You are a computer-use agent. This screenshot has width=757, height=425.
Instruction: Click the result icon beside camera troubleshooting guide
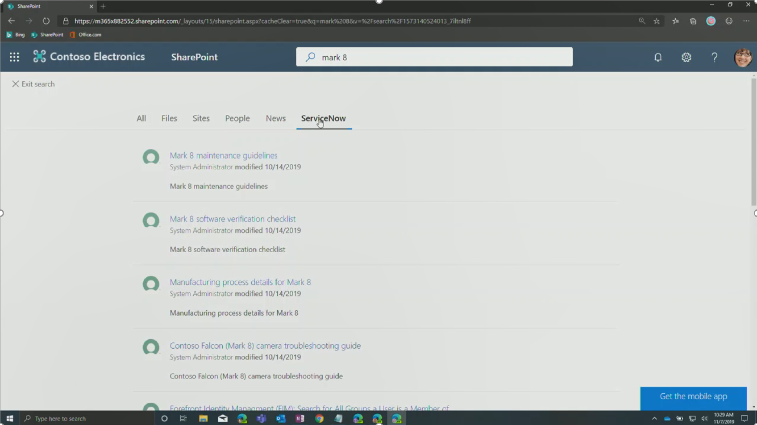tap(151, 347)
